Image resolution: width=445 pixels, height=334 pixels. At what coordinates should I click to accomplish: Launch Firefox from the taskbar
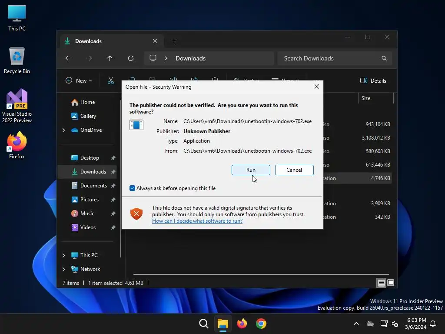pos(242,324)
